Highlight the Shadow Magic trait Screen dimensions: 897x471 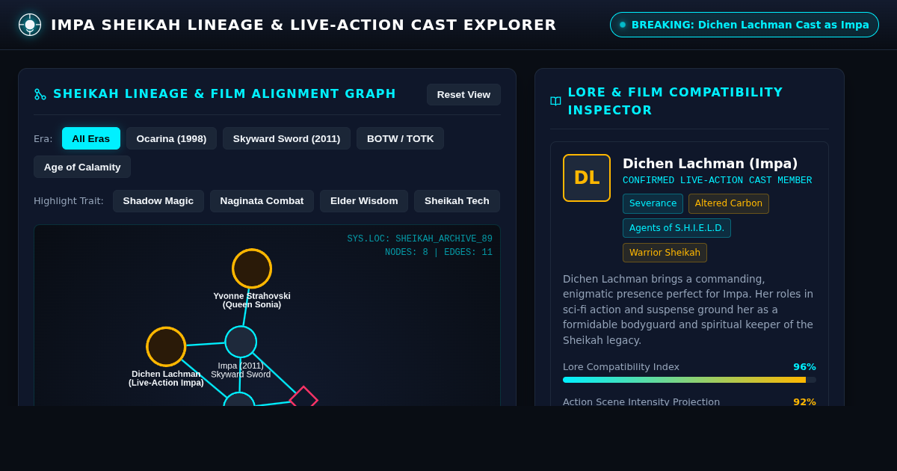[x=158, y=201]
